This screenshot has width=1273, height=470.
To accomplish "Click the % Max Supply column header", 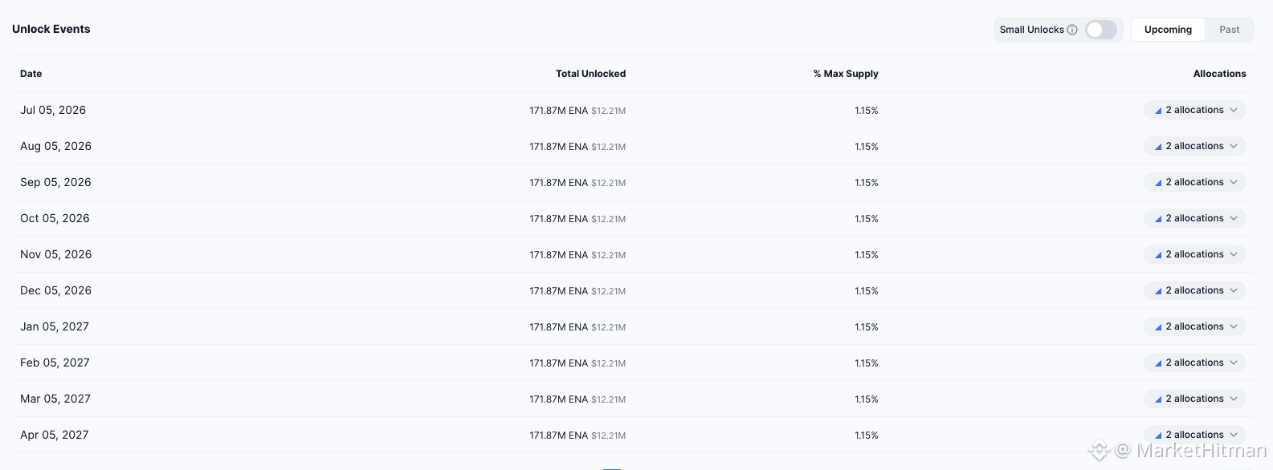I will 846,74.
